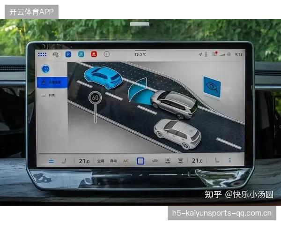Tap the signal strength indicator

coord(222,54)
